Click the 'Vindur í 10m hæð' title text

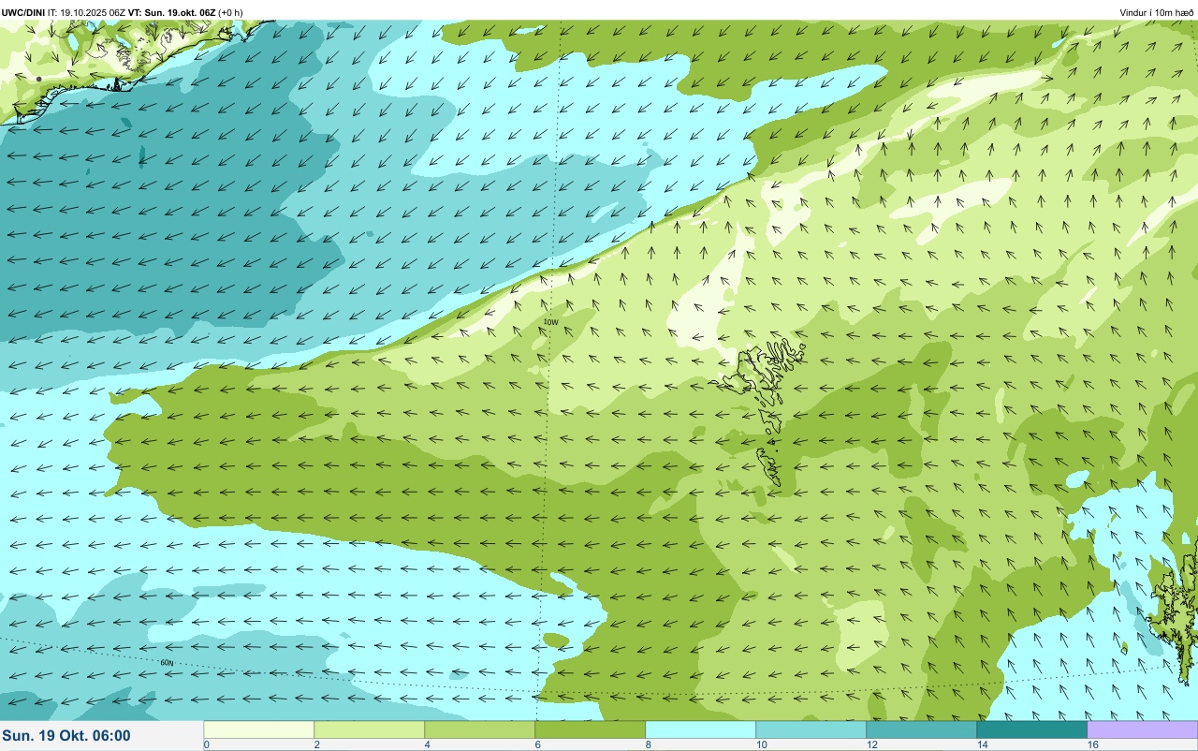[x=1156, y=12]
